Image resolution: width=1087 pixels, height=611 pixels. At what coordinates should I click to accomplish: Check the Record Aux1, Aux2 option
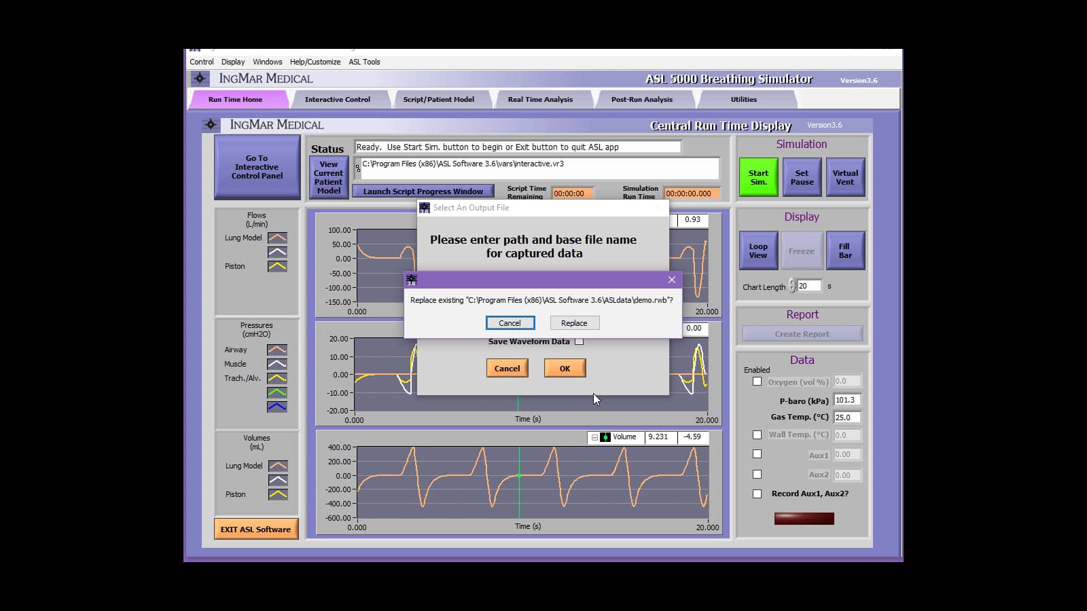point(757,494)
